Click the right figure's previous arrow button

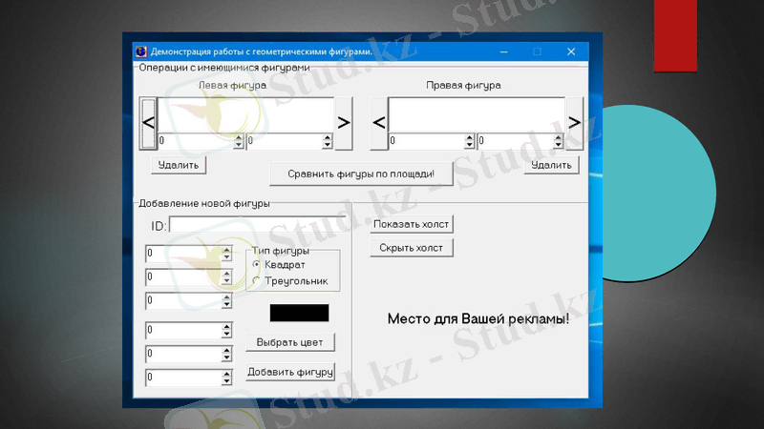pos(379,123)
